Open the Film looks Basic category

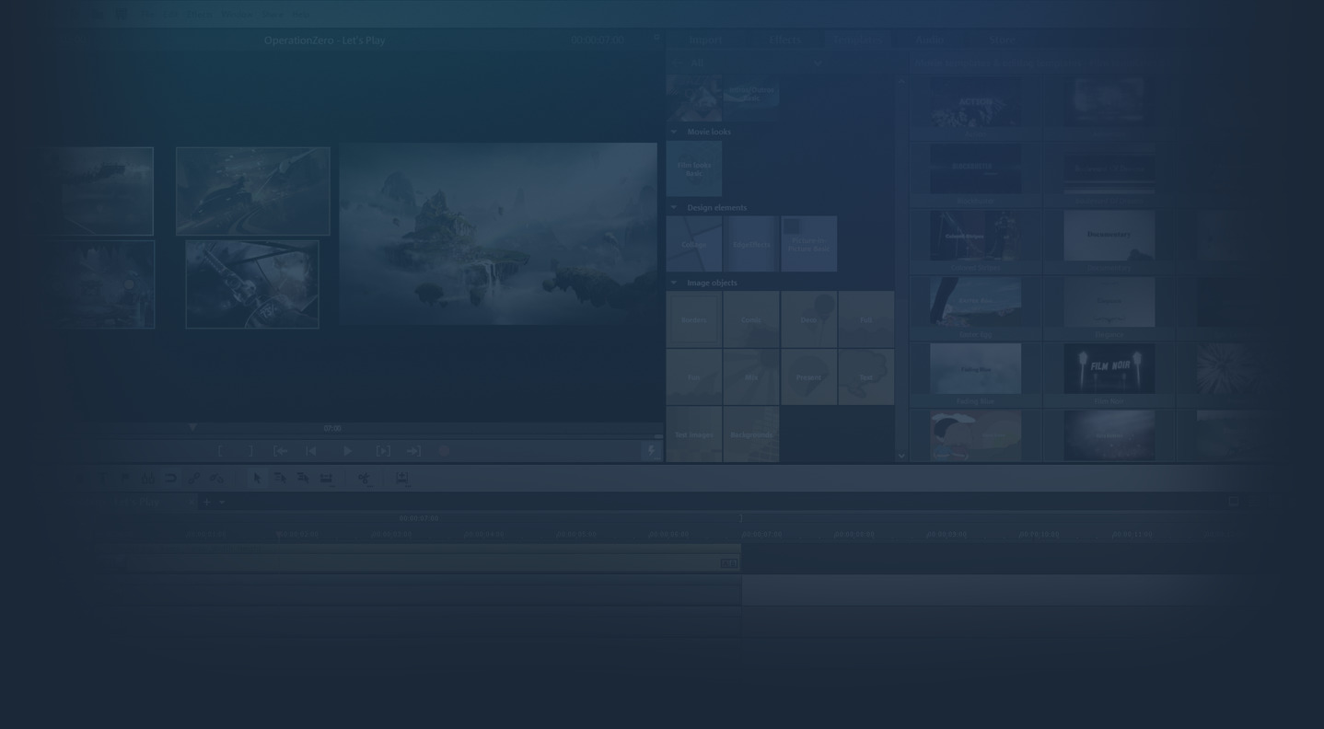point(694,168)
